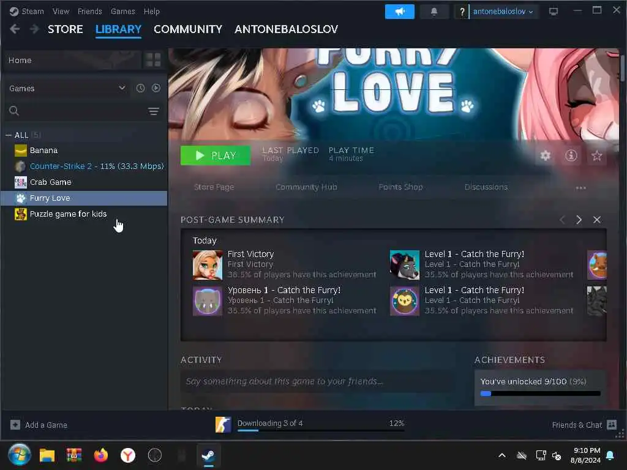Image resolution: width=627 pixels, height=470 pixels.
Task: Select the Puzzle game for kids icon
Action: coord(21,214)
